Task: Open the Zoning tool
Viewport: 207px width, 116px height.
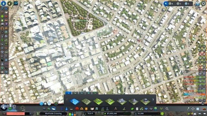Action: point(49,109)
